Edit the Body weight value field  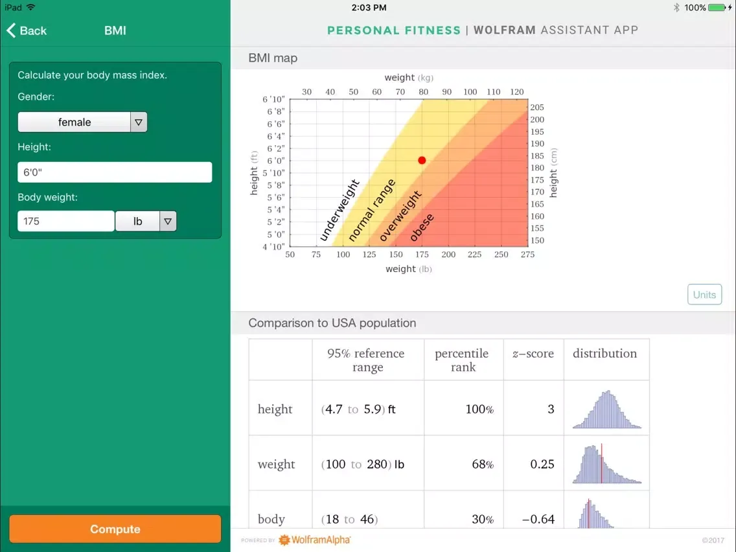pyautogui.click(x=65, y=221)
